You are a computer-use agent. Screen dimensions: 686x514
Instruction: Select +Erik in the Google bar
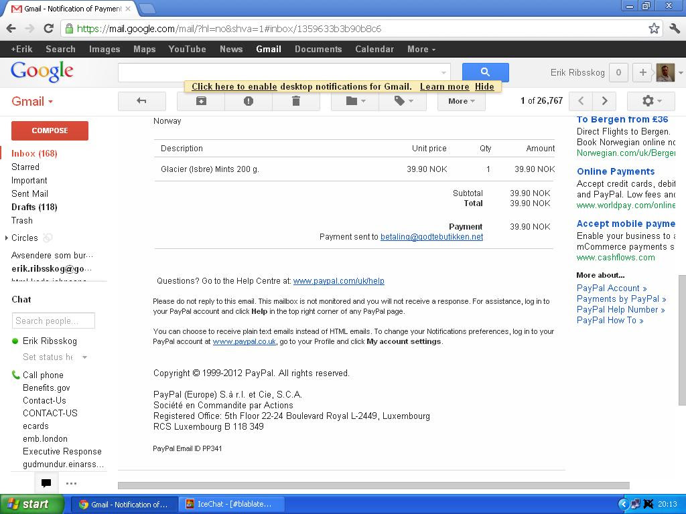point(21,49)
